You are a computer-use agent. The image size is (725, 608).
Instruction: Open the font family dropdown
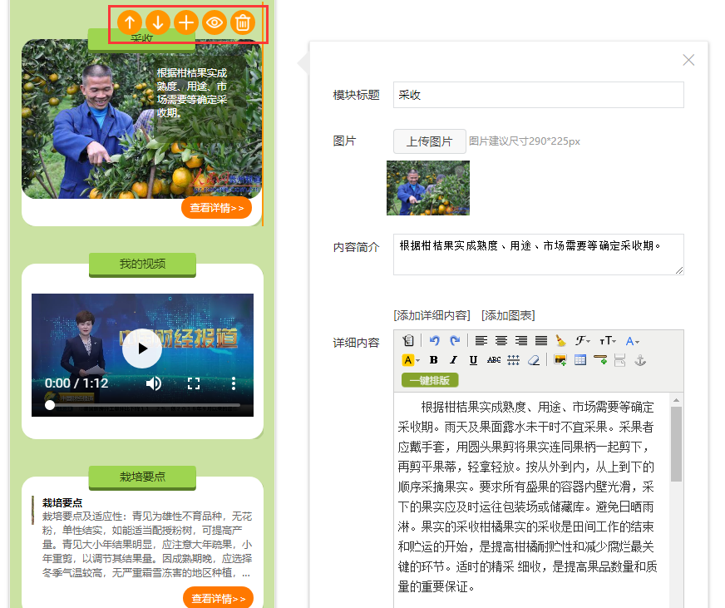583,341
